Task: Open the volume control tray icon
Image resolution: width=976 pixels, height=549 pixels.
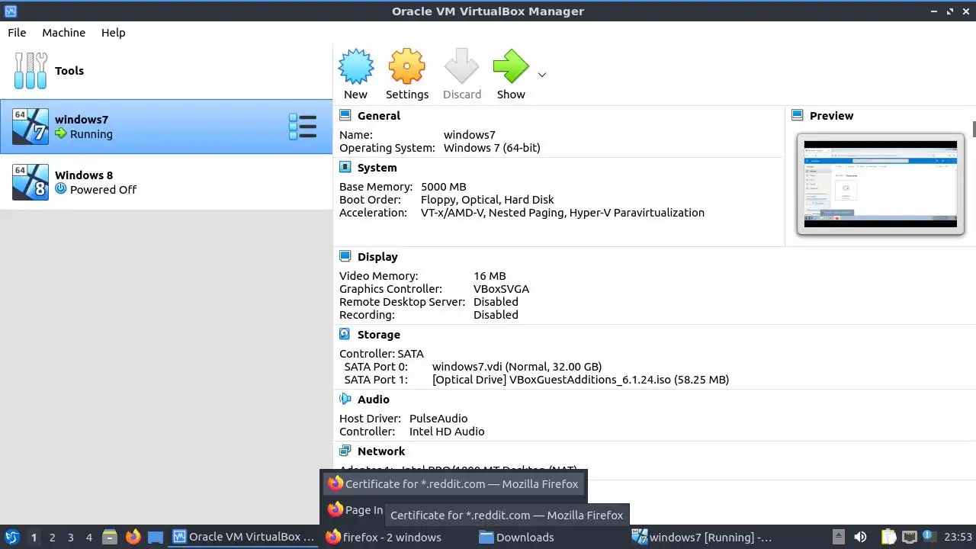Action: [861, 537]
